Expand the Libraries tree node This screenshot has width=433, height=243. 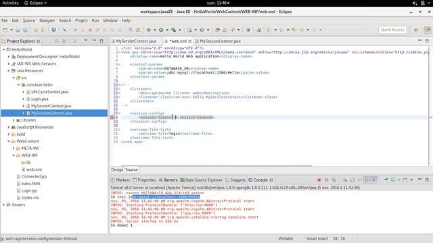pos(14,120)
